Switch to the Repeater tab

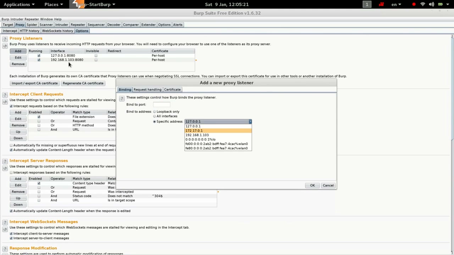[78, 25]
